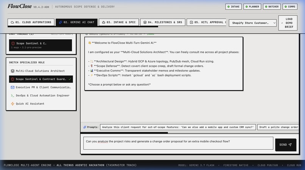Image resolution: width=305 pixels, height=170 pixels.
Task: Open the Shopify Store Customer dropdown
Action: coord(252,23)
